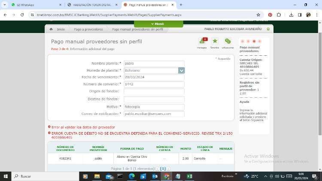Open the Pinterest extension icon
The width and height of the screenshot is (322, 181).
click(x=270, y=15)
